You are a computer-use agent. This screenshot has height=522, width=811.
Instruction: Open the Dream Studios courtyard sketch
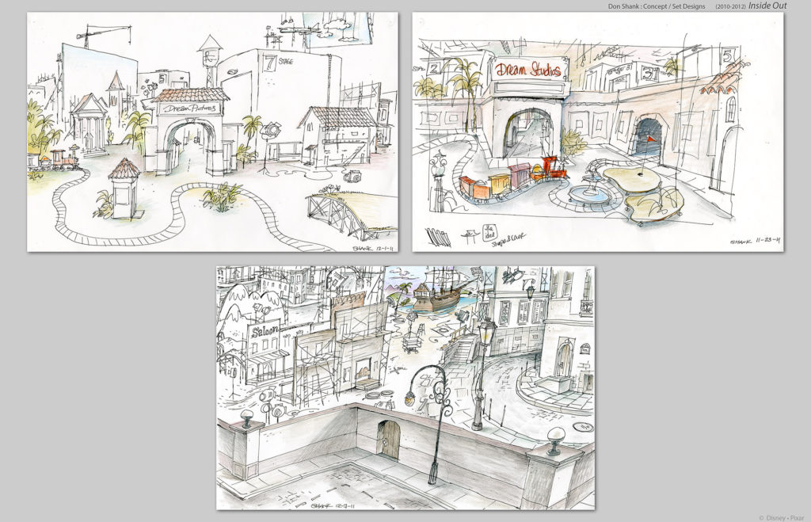click(598, 132)
